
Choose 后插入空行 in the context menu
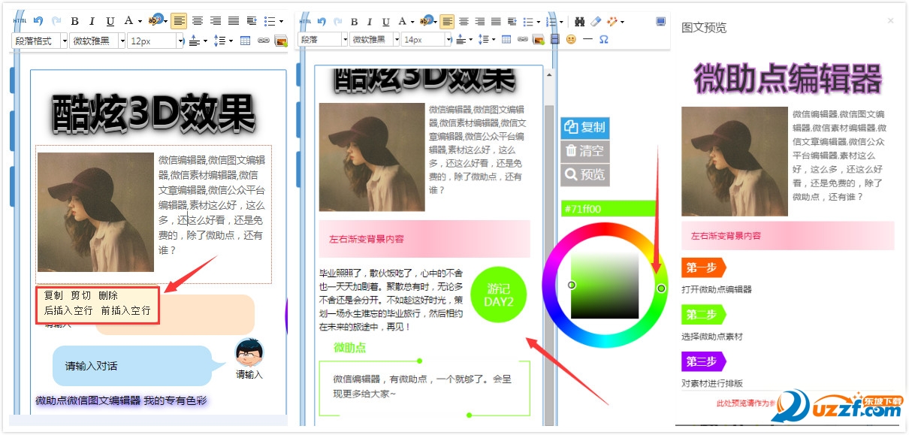[x=68, y=310]
